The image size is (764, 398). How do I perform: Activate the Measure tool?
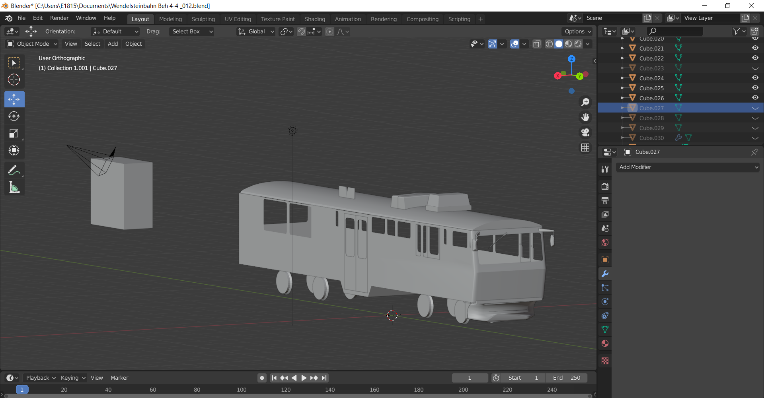click(x=14, y=187)
